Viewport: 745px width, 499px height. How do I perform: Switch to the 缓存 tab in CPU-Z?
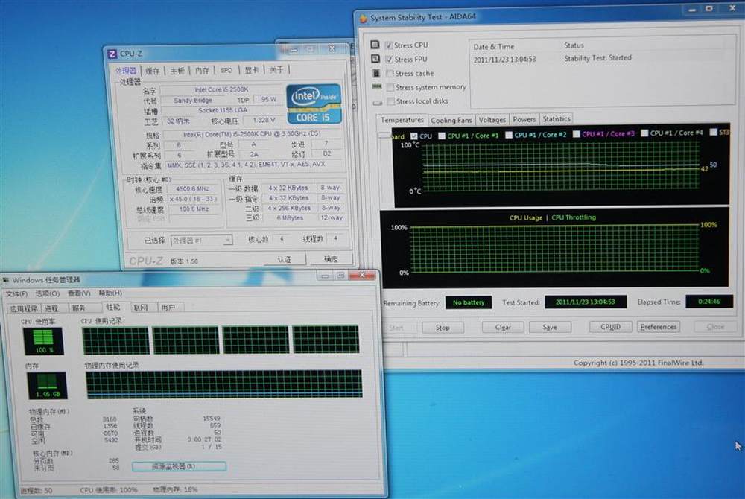click(x=153, y=71)
